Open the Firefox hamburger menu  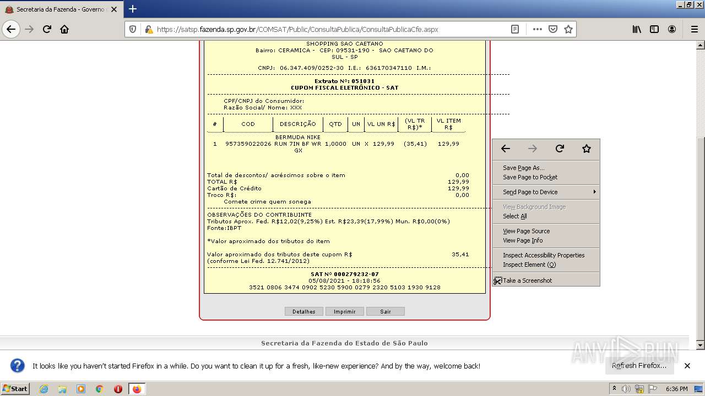[x=694, y=29]
